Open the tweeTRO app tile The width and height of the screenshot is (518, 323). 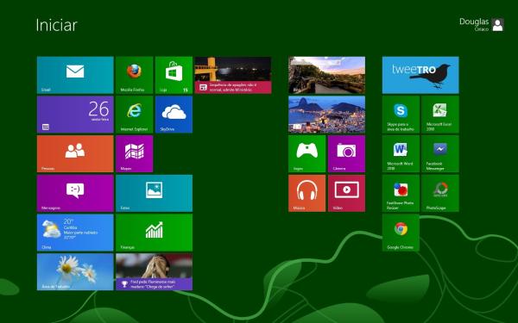[420, 75]
